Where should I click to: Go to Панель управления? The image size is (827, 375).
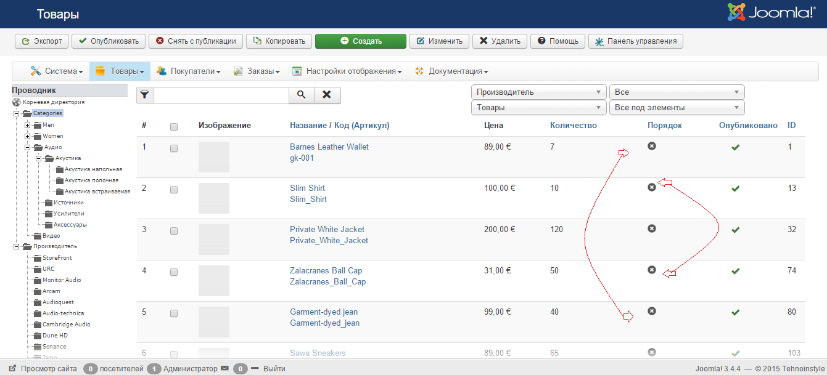coord(635,41)
